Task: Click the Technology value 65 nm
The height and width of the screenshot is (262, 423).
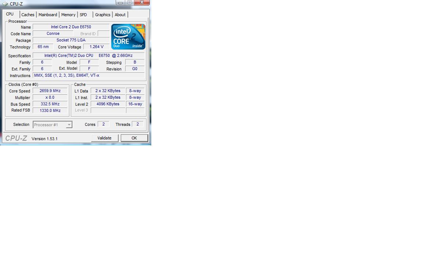Action: pyautogui.click(x=43, y=47)
